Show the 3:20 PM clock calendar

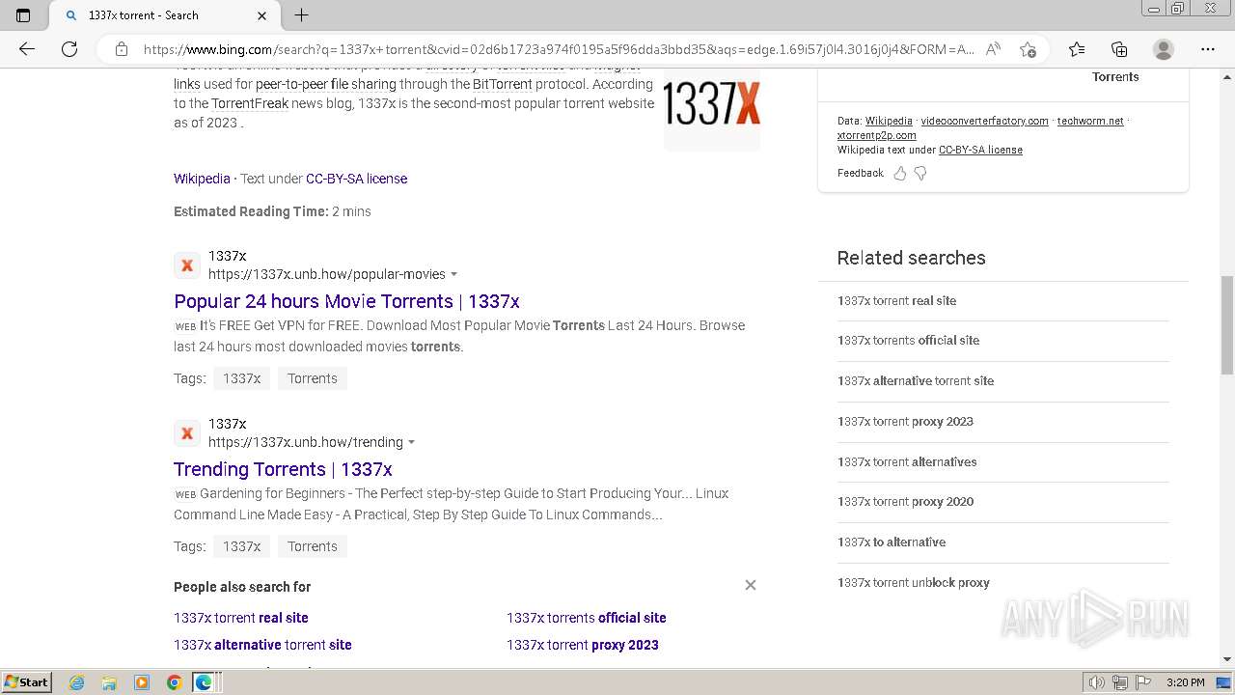[1185, 682]
